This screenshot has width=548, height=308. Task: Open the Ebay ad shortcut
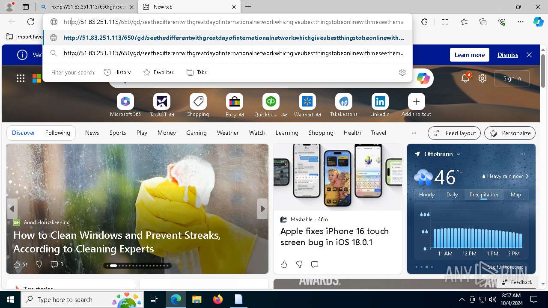tap(234, 105)
